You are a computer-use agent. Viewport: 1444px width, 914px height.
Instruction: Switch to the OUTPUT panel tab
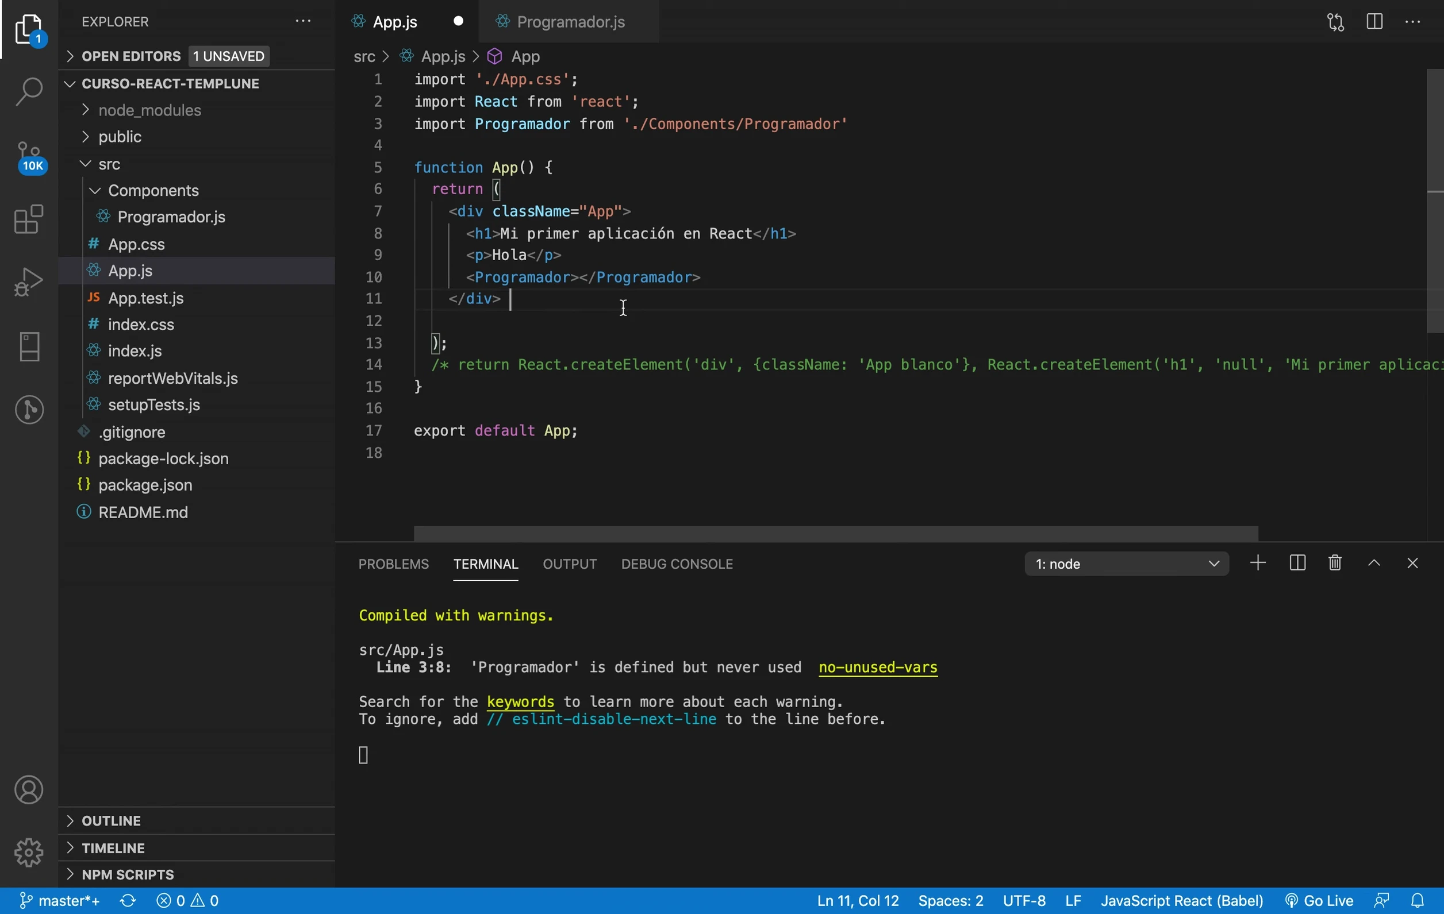[x=570, y=564]
